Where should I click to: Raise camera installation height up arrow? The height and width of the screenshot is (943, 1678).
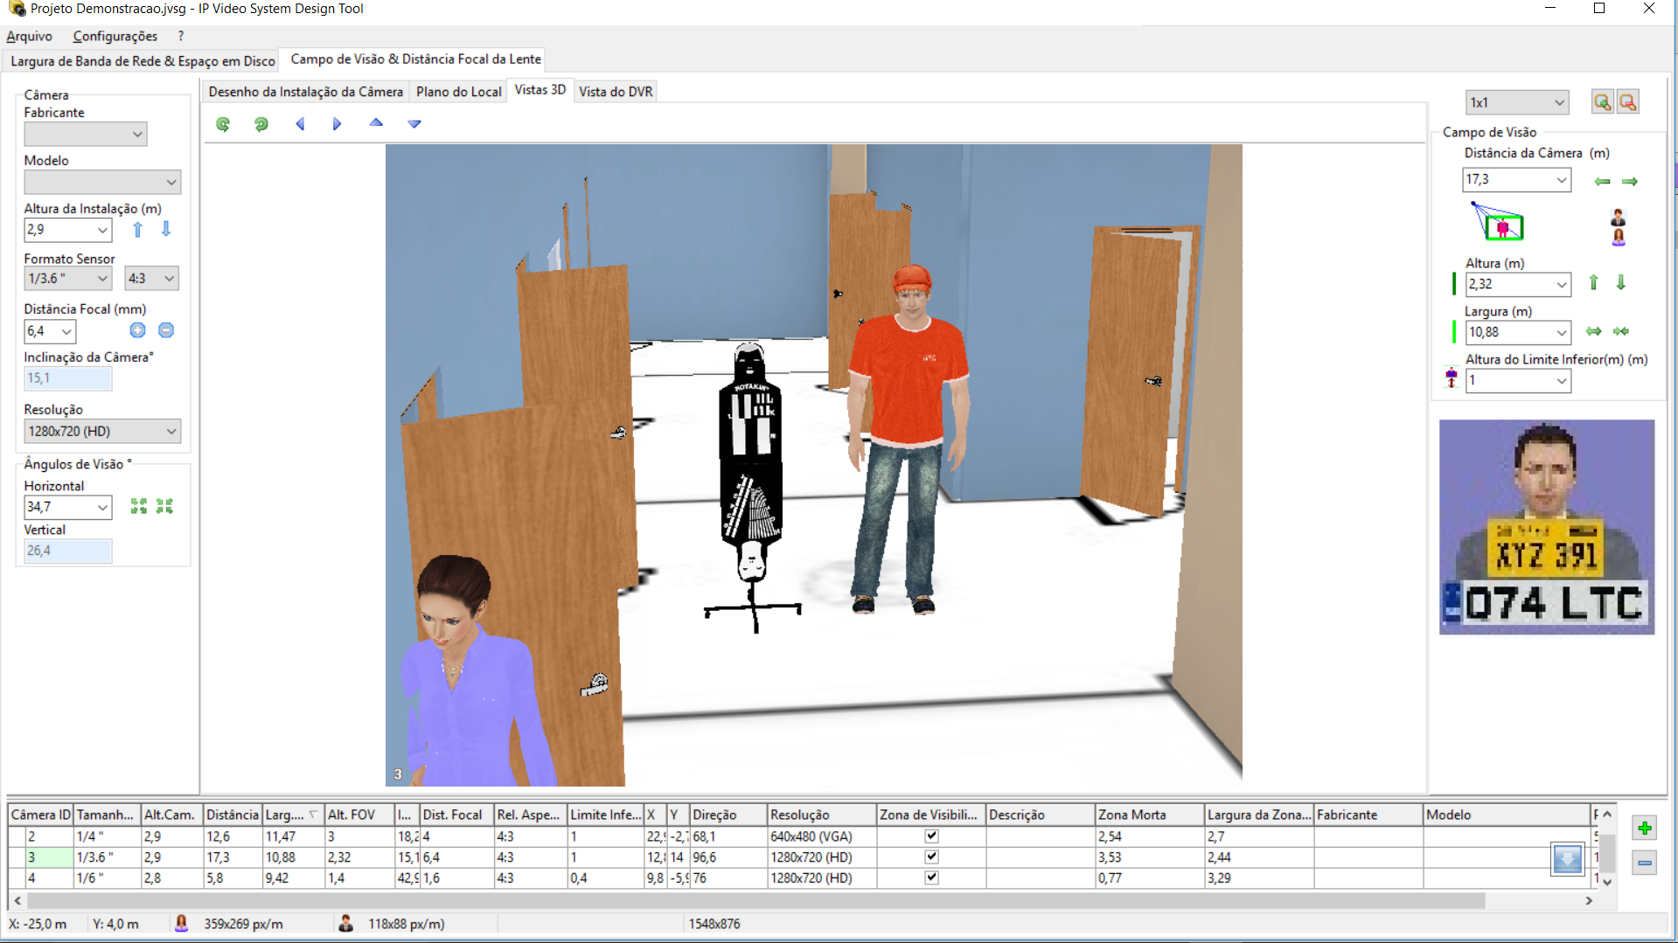click(137, 230)
